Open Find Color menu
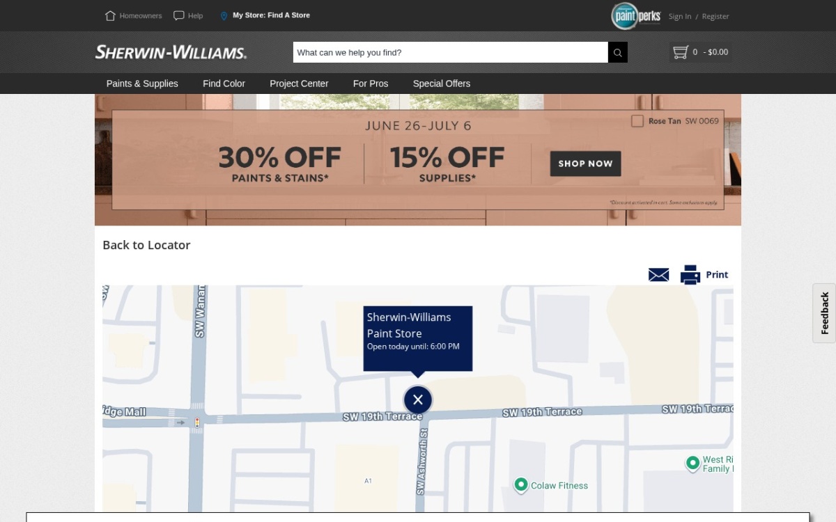The image size is (836, 522). tap(224, 84)
